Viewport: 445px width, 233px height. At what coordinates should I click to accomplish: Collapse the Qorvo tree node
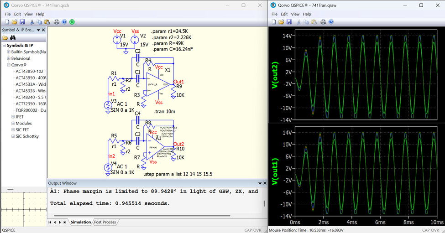point(8,65)
